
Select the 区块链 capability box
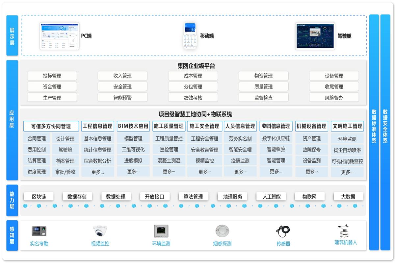[x=39, y=197]
